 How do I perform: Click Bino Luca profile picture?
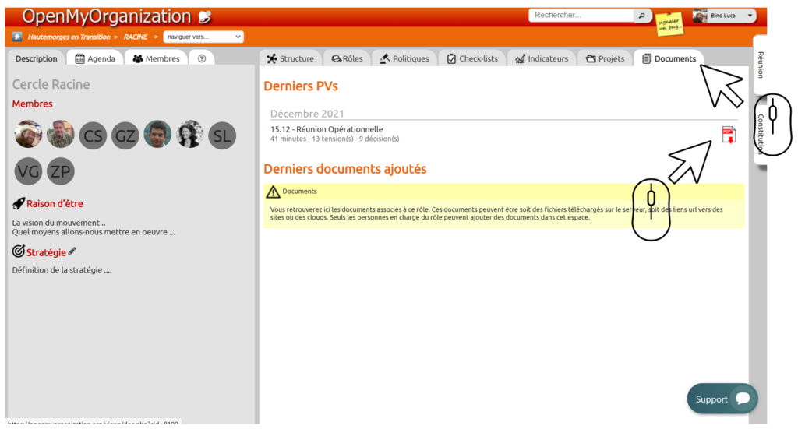[x=701, y=16]
